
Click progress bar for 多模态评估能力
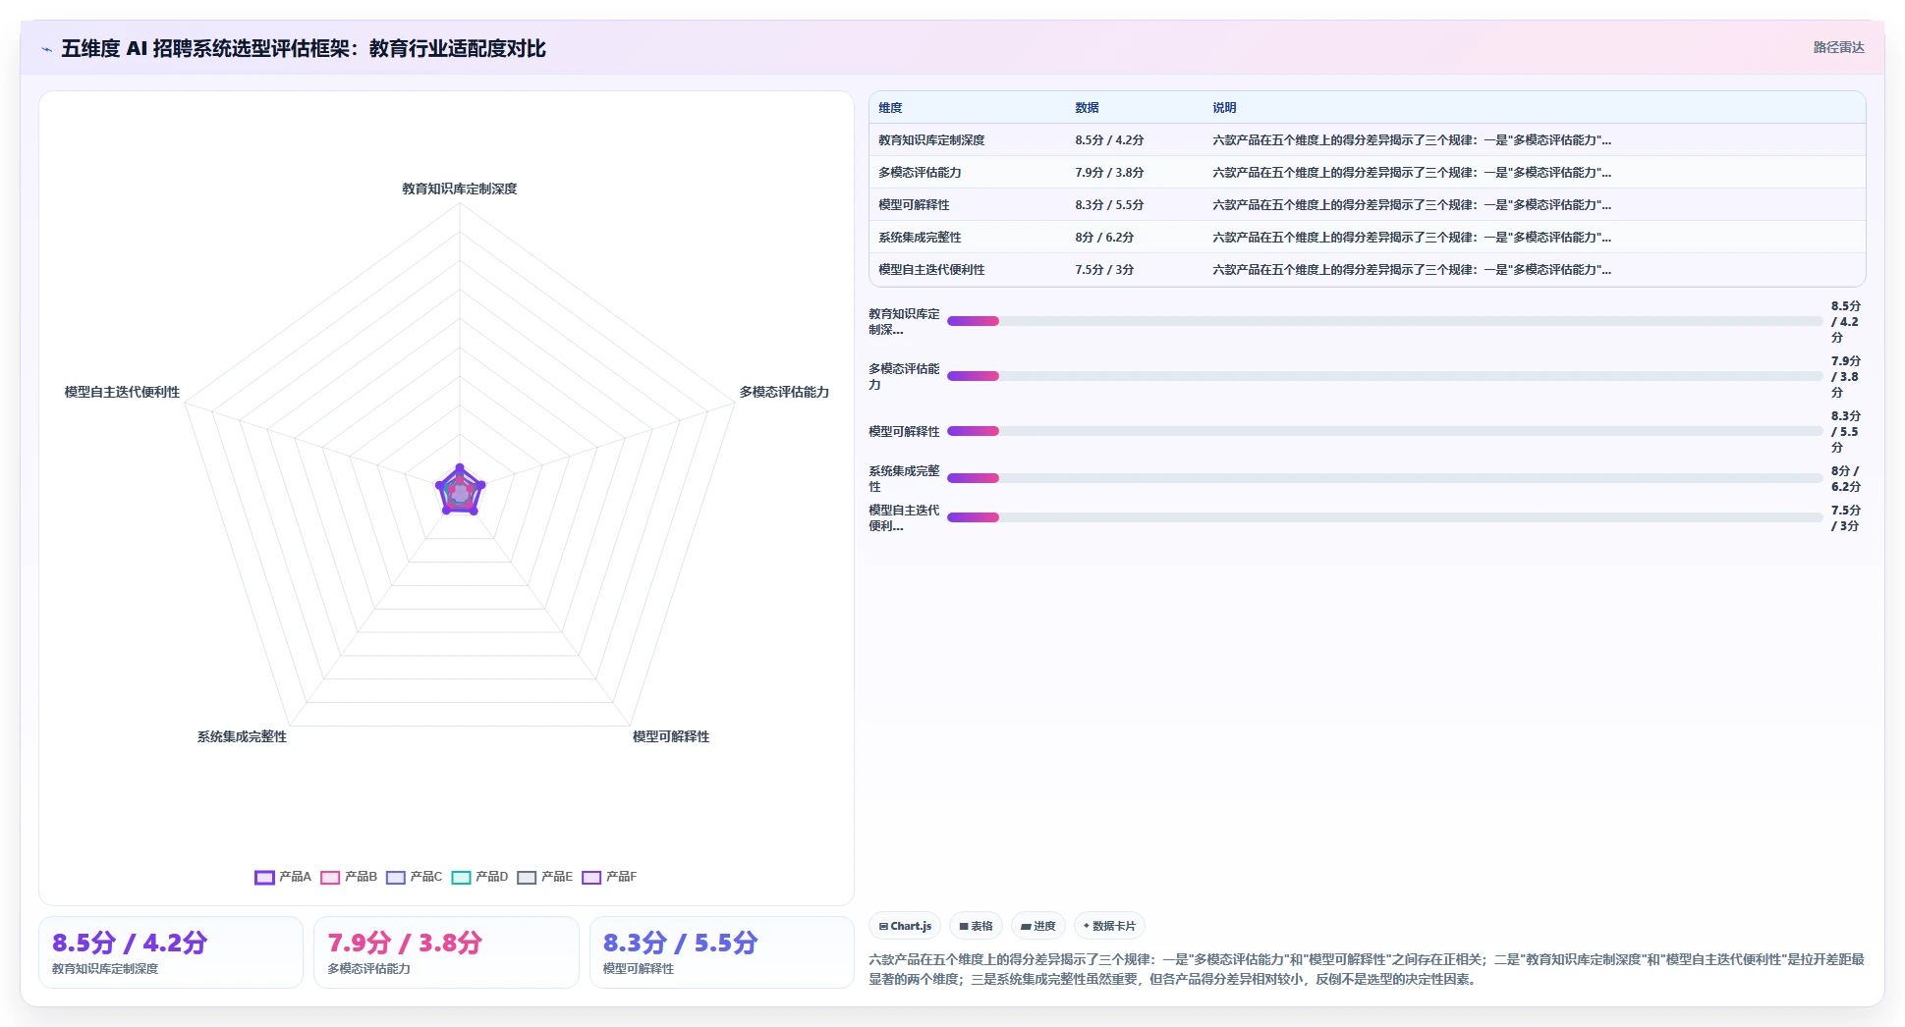pyautogui.click(x=1384, y=376)
